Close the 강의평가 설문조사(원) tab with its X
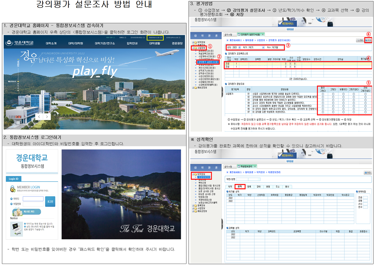The image size is (375, 265). [x=263, y=34]
